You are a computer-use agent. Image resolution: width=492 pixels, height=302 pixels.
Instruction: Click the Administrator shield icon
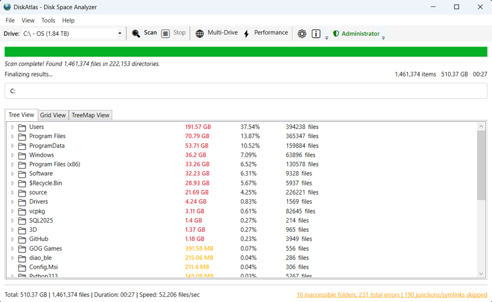pyautogui.click(x=336, y=33)
